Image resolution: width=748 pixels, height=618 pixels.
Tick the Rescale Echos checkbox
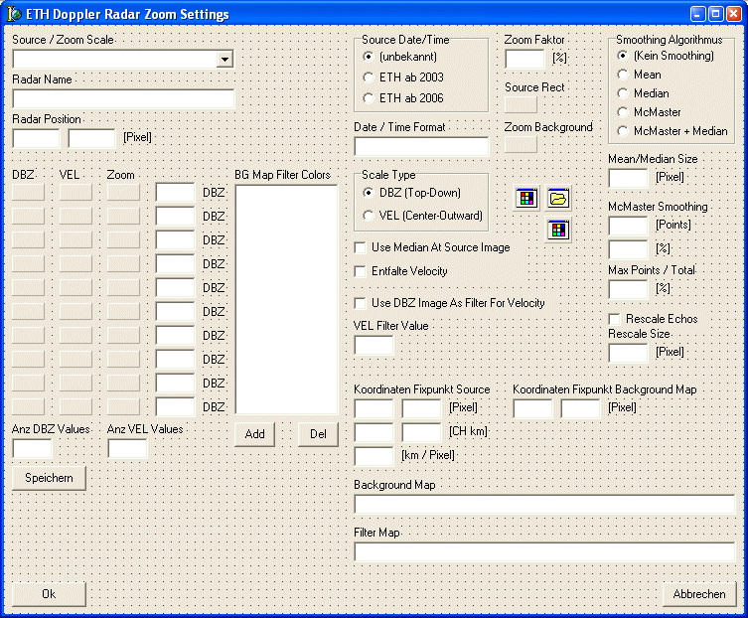point(615,319)
